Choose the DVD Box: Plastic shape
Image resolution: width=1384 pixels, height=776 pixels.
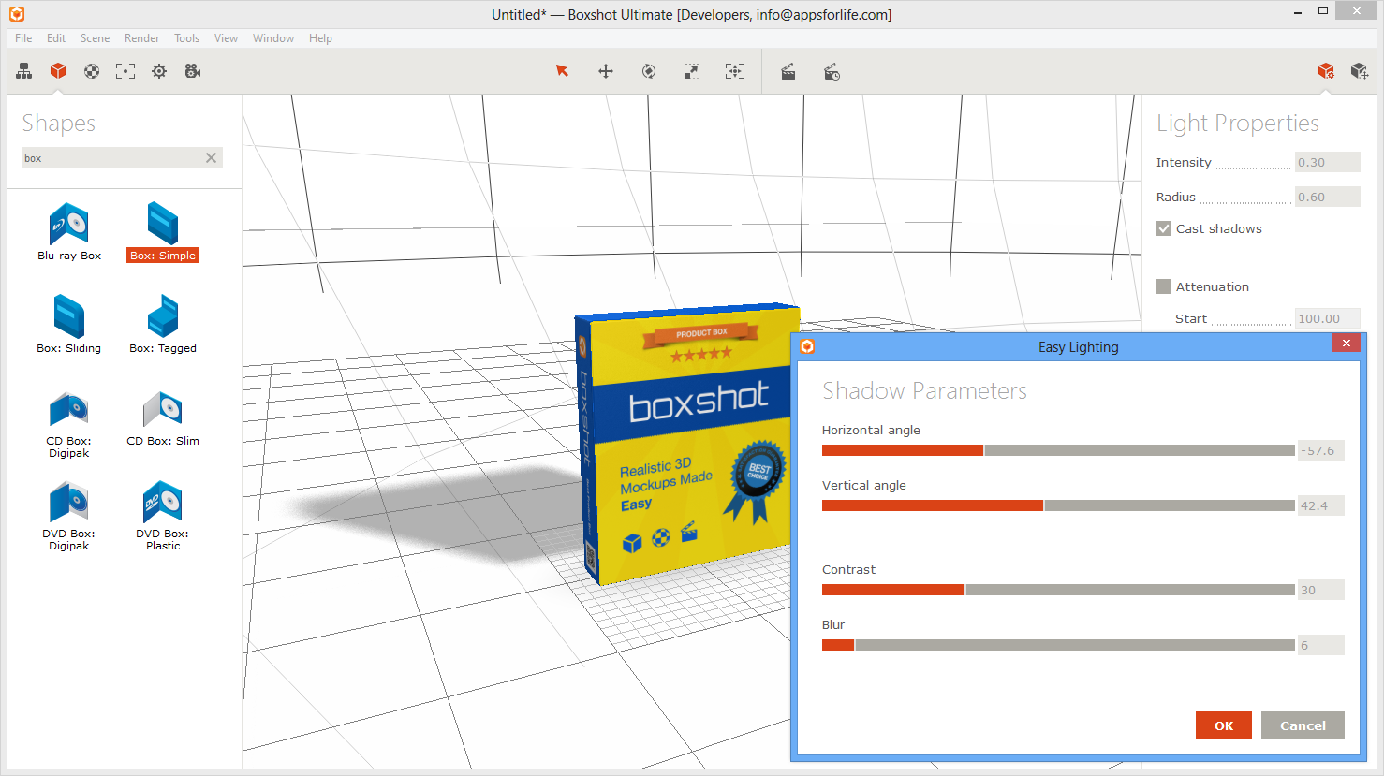[x=163, y=516]
